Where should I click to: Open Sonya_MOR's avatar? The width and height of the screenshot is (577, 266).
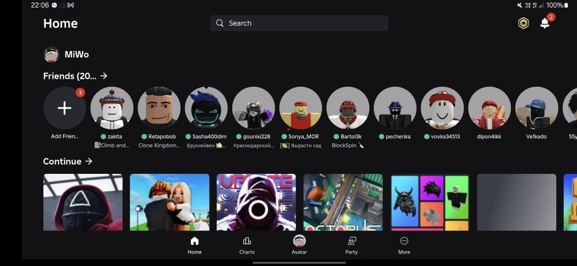point(301,108)
